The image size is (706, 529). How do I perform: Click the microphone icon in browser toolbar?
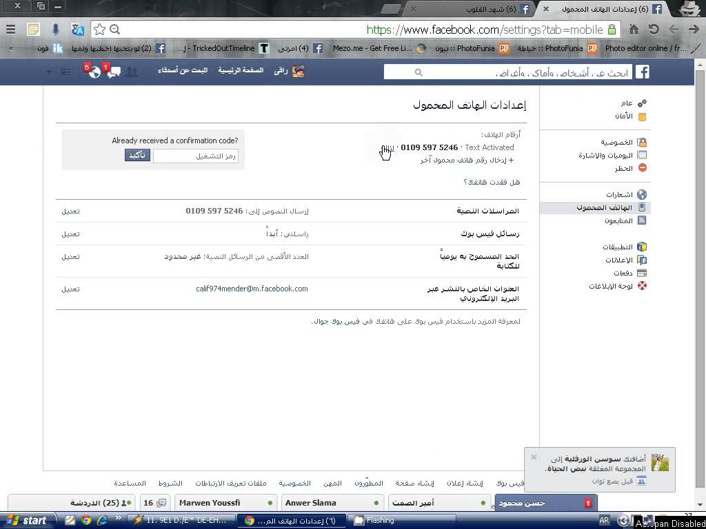(x=55, y=30)
